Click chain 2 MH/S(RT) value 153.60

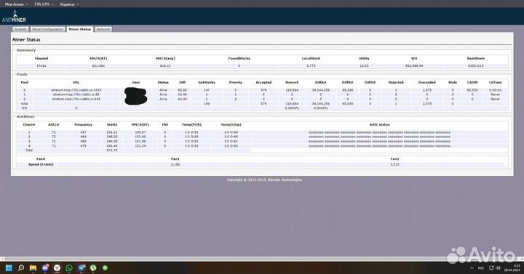tap(140, 137)
